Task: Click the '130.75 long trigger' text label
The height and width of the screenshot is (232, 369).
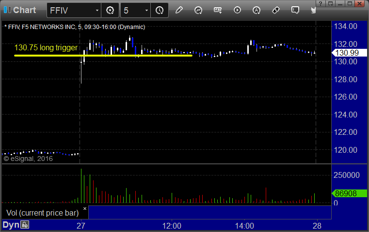Action: 46,48
